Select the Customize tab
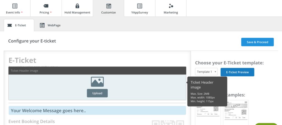282x125 pixels. (109, 8)
